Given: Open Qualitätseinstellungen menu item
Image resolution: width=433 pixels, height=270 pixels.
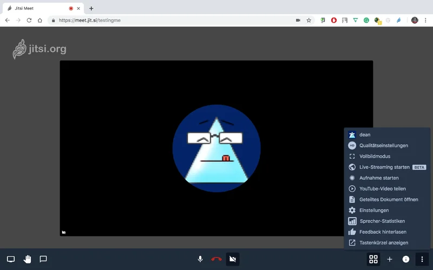Looking at the screenshot, I should pos(387,145).
